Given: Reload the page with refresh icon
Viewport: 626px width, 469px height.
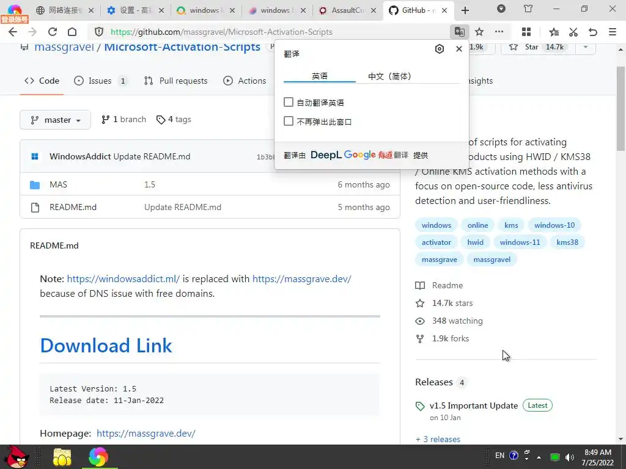Looking at the screenshot, I should click(53, 32).
